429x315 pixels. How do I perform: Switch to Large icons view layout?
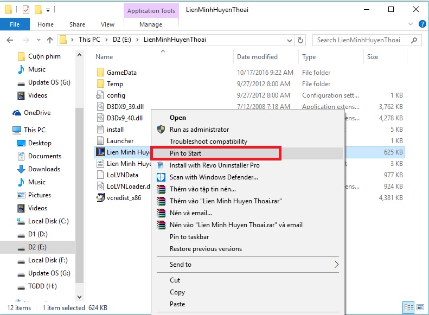click(420, 308)
